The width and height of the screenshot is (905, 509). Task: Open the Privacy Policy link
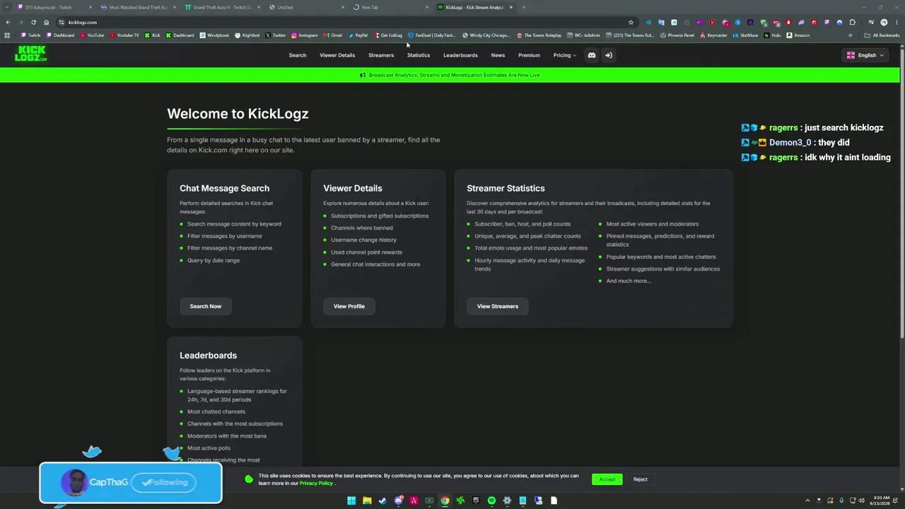click(x=316, y=484)
